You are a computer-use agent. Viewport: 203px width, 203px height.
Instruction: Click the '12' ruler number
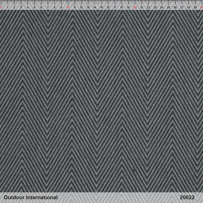click(x=81, y=7)
